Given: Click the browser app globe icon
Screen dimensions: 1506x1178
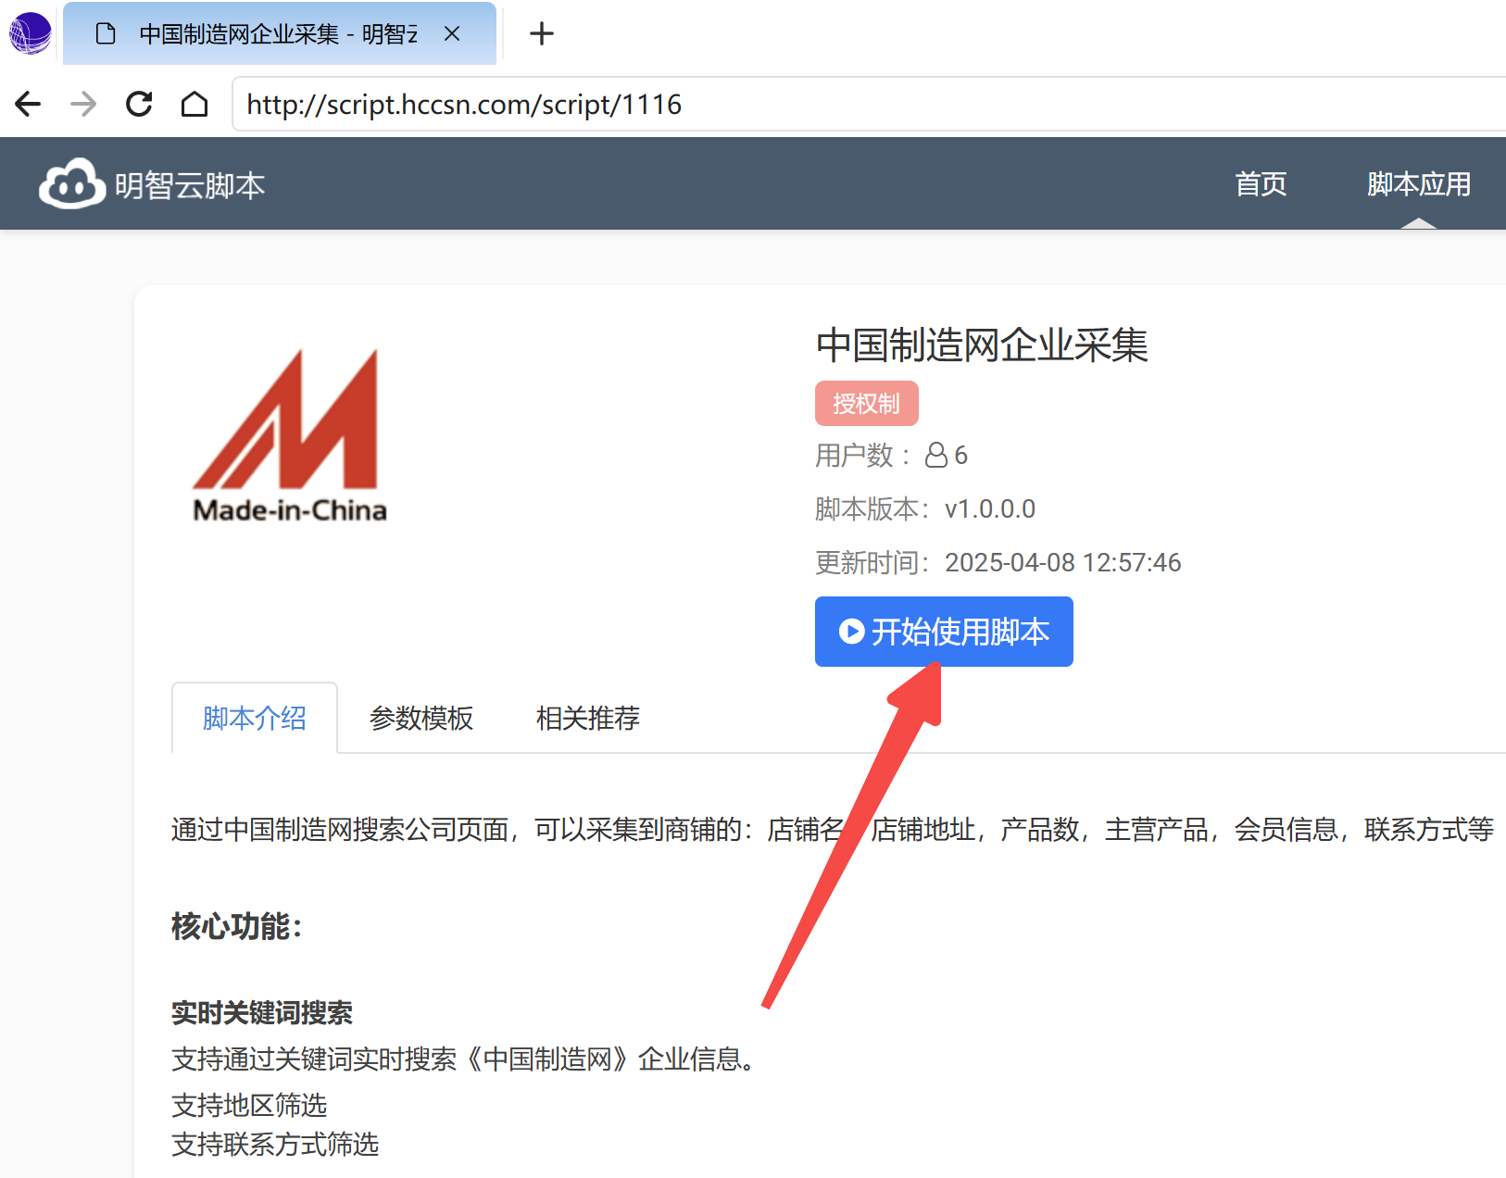Looking at the screenshot, I should click(30, 33).
